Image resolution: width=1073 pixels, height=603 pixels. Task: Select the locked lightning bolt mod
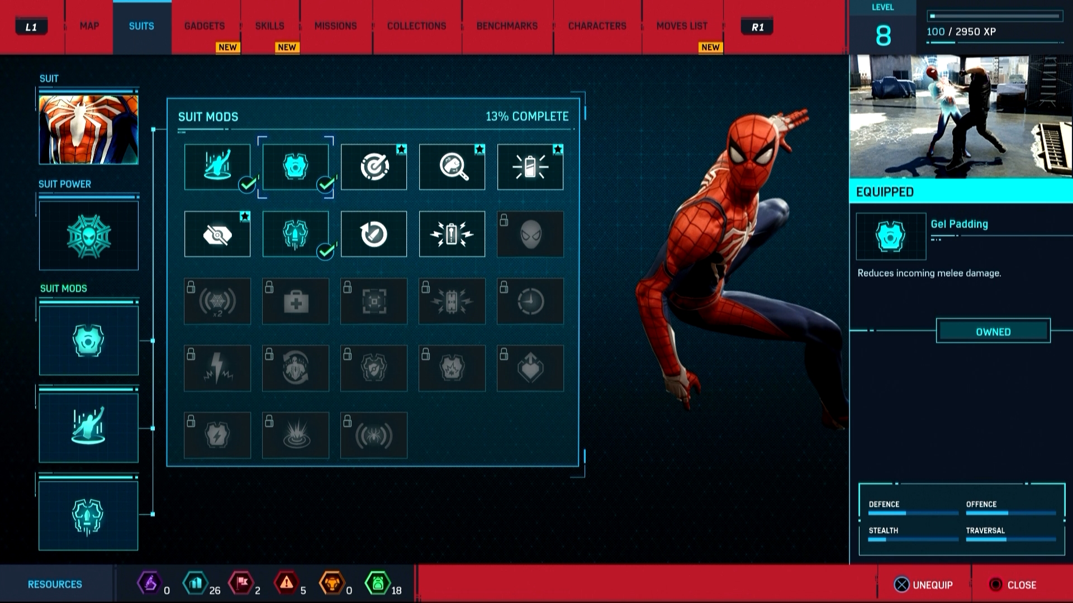pyautogui.click(x=217, y=368)
